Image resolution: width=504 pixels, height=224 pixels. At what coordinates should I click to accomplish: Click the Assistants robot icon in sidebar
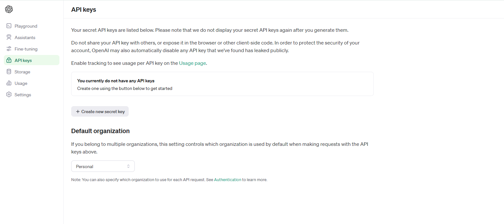click(x=9, y=37)
